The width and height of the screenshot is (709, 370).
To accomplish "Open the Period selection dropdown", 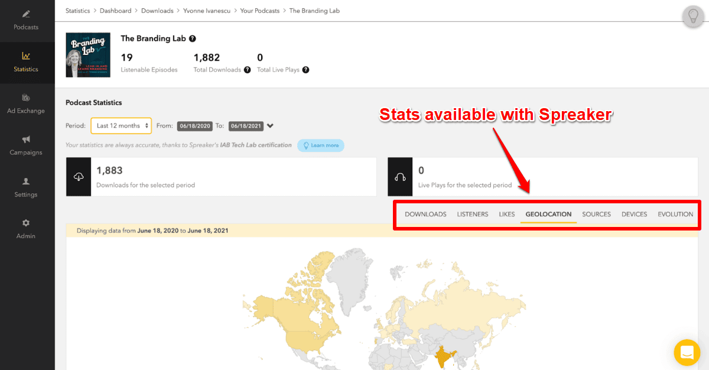I will tap(121, 126).
